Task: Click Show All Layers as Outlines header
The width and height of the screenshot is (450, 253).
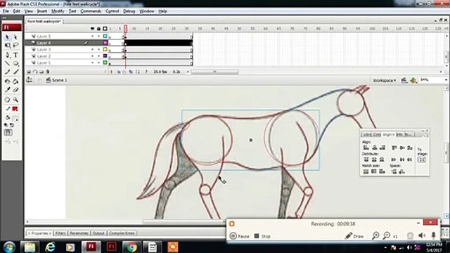Action: pos(105,29)
